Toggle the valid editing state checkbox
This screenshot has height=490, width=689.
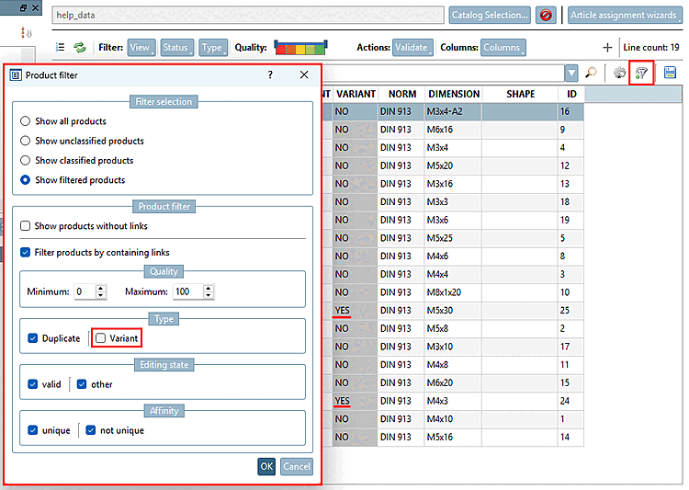tap(32, 384)
